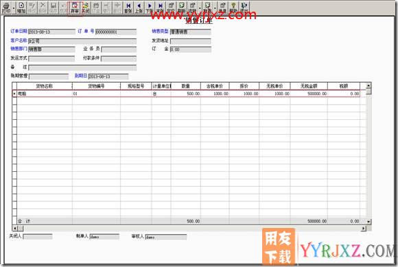Click the 无税金额 cell 500000.00 in 电脑 row
This screenshot has height=267, width=398.
(309, 94)
